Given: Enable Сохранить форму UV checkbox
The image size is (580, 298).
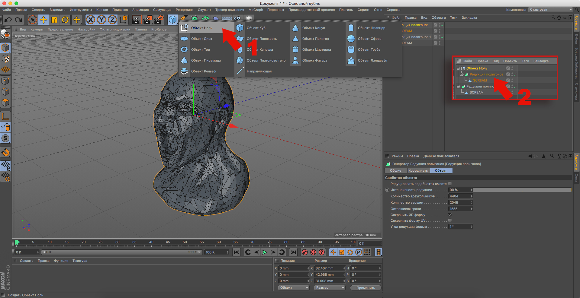Looking at the screenshot, I should (450, 220).
